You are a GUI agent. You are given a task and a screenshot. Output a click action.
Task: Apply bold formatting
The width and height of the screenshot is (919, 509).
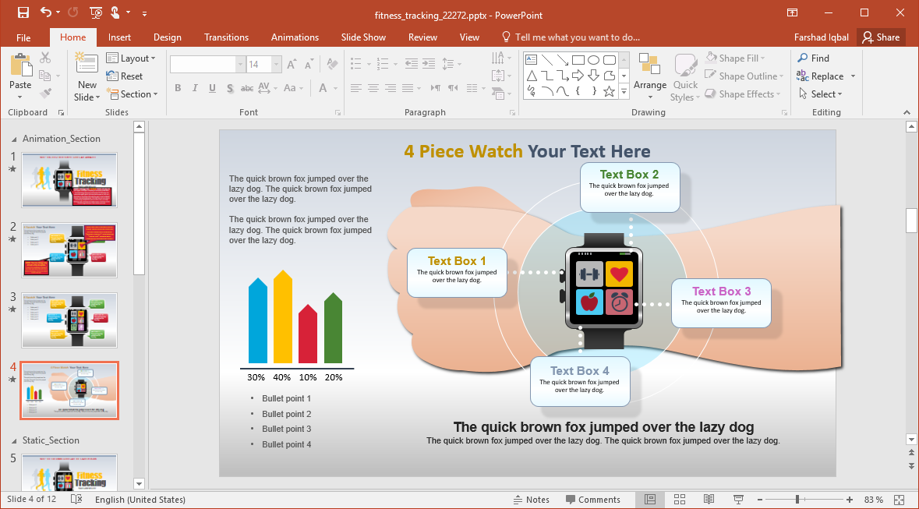coord(178,89)
